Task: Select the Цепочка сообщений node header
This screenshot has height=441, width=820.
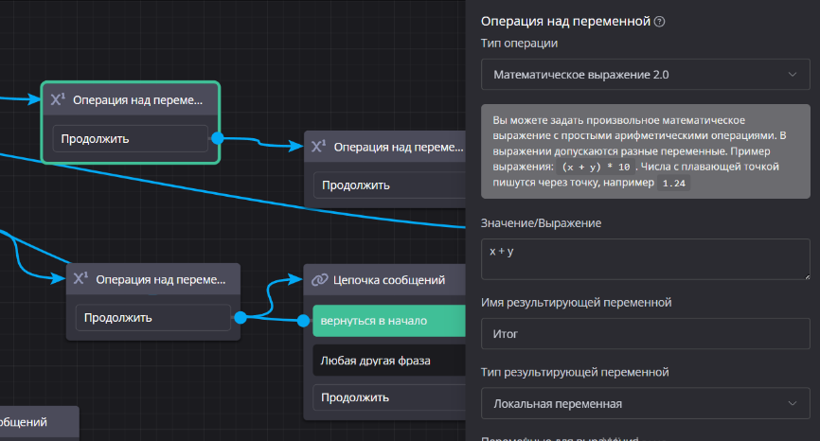Action: click(393, 279)
